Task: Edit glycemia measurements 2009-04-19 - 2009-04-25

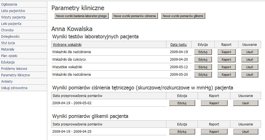Action: [182, 132]
